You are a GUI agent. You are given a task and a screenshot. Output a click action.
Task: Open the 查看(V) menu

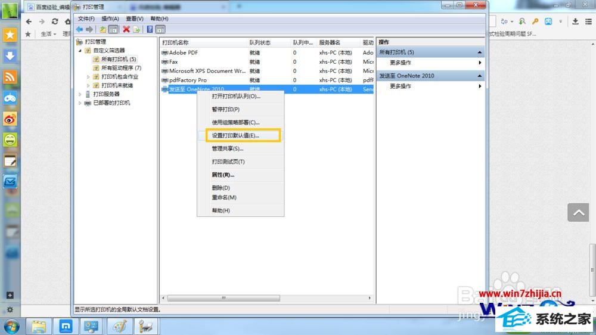(x=135, y=18)
